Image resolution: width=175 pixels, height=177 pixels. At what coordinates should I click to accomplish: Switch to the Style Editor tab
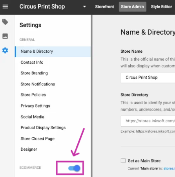(x=161, y=7)
